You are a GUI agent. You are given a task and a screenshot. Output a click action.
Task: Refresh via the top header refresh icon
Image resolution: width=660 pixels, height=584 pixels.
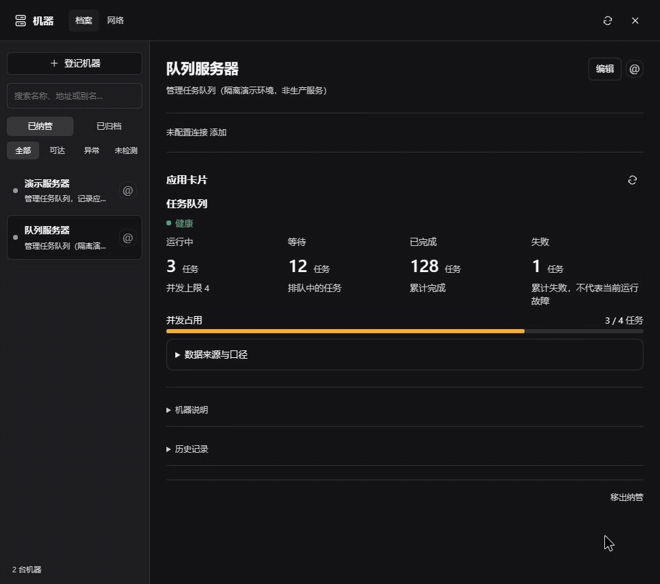pyautogui.click(x=607, y=21)
